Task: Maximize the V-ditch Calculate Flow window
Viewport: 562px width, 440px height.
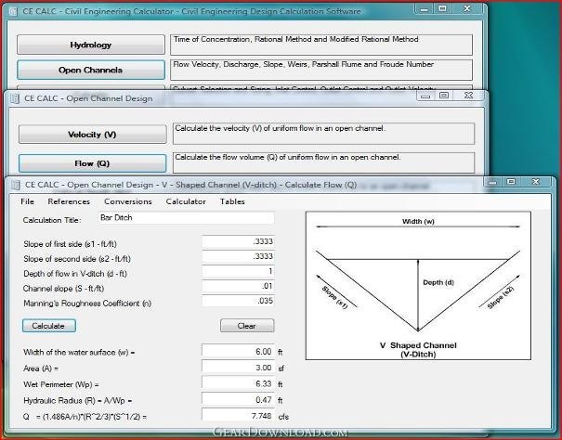Action: pos(512,182)
